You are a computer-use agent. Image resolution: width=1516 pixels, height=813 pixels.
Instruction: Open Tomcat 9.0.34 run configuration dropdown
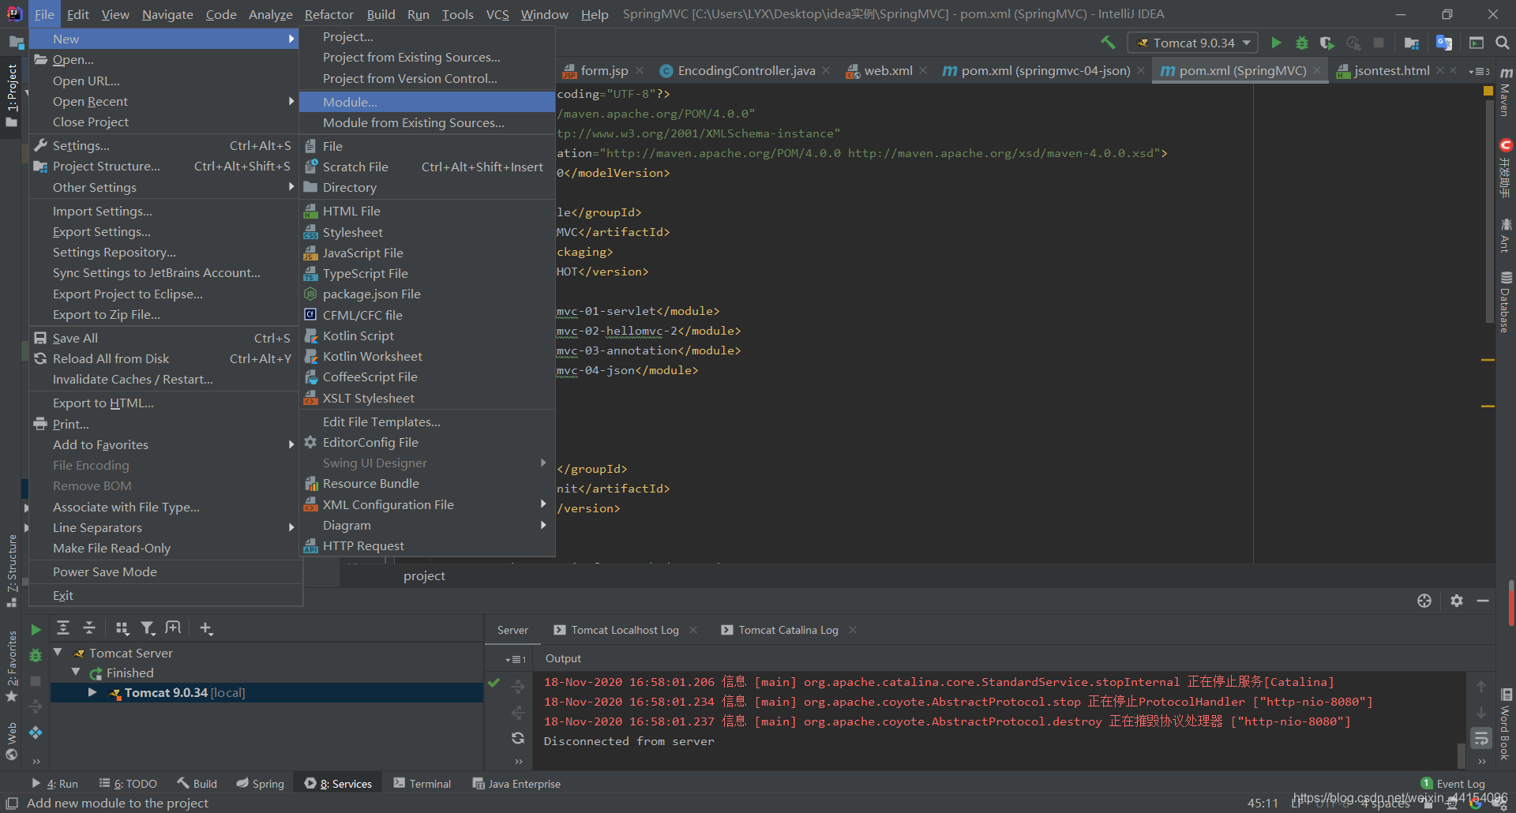[x=1193, y=43]
